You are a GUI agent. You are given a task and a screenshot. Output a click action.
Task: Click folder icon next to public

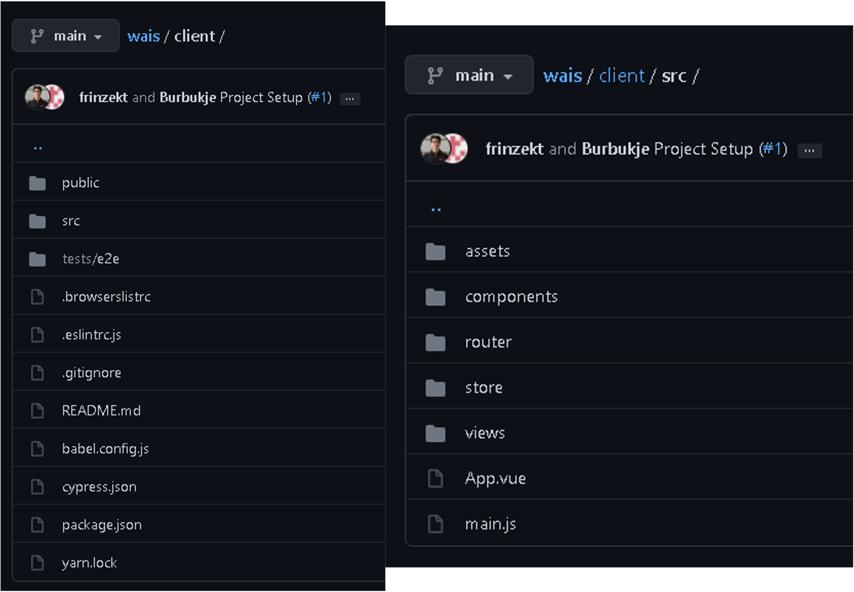coord(37,183)
